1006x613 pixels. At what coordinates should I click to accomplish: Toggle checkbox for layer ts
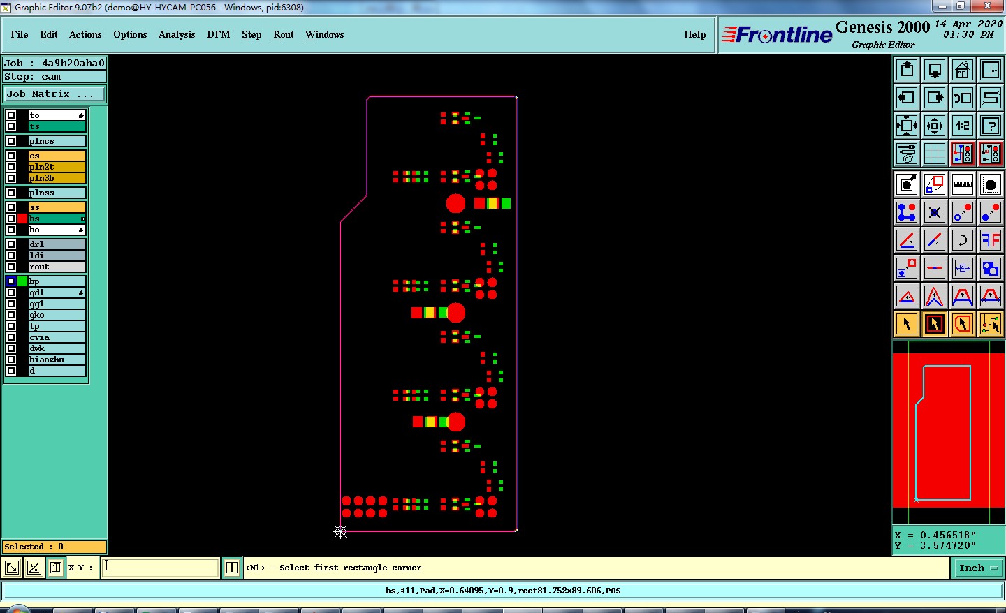pos(11,126)
